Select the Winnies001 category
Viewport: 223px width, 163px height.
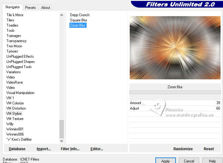click(x=15, y=129)
